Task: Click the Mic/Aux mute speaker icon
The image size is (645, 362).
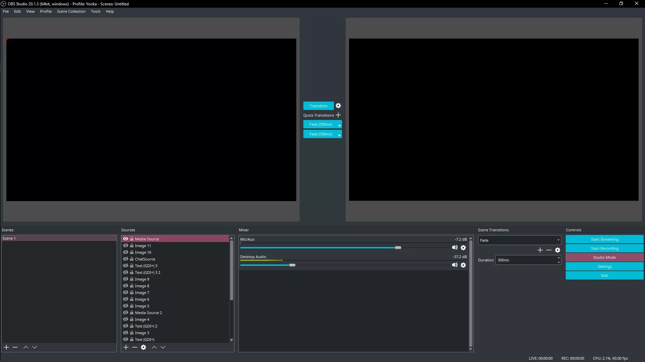Action: [454, 247]
